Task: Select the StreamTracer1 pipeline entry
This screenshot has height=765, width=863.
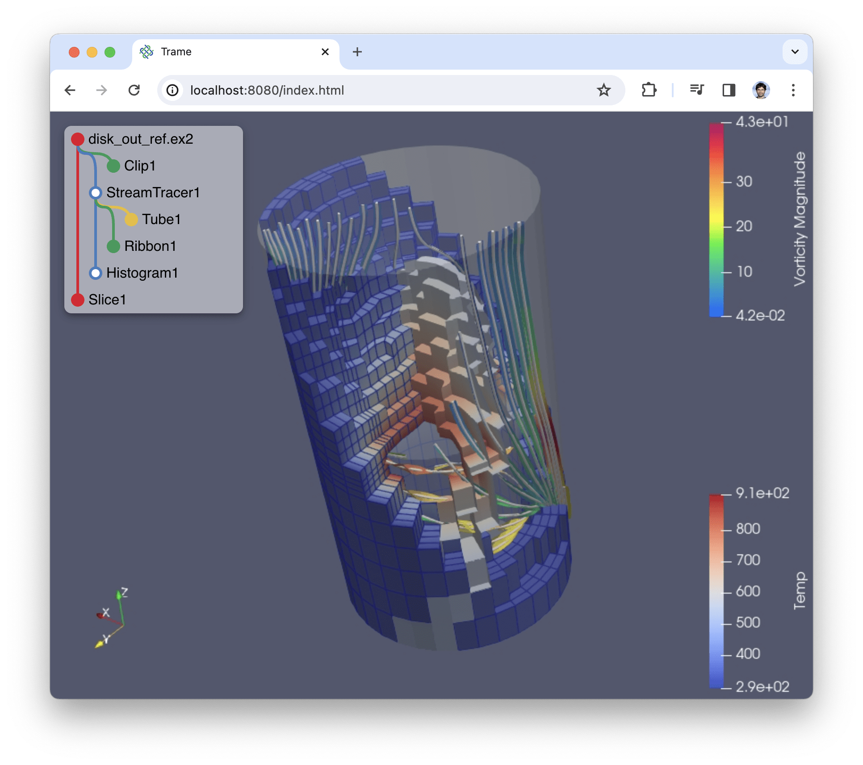Action: [x=153, y=193]
